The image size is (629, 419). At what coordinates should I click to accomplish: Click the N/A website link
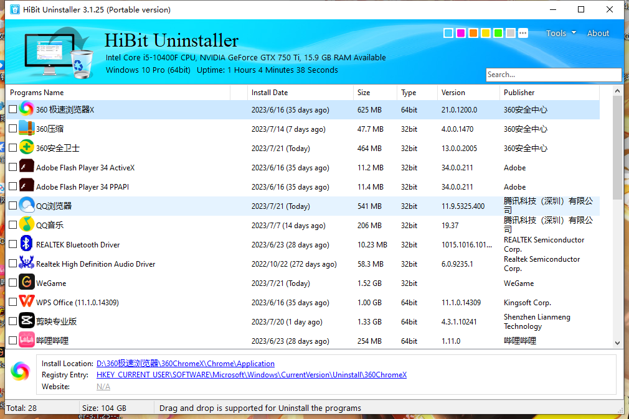click(103, 387)
